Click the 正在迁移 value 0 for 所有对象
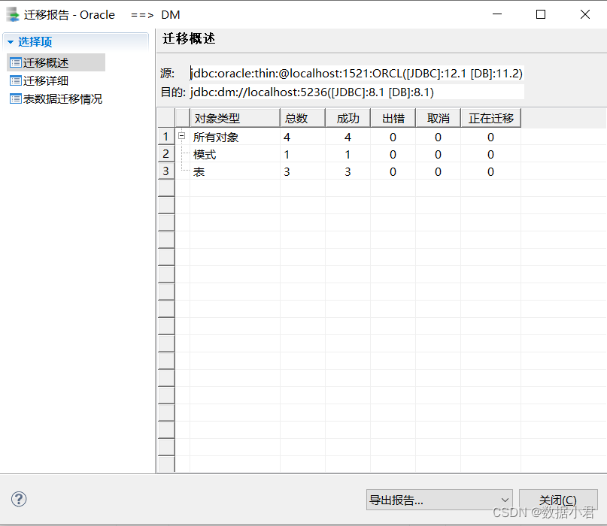 click(x=490, y=137)
